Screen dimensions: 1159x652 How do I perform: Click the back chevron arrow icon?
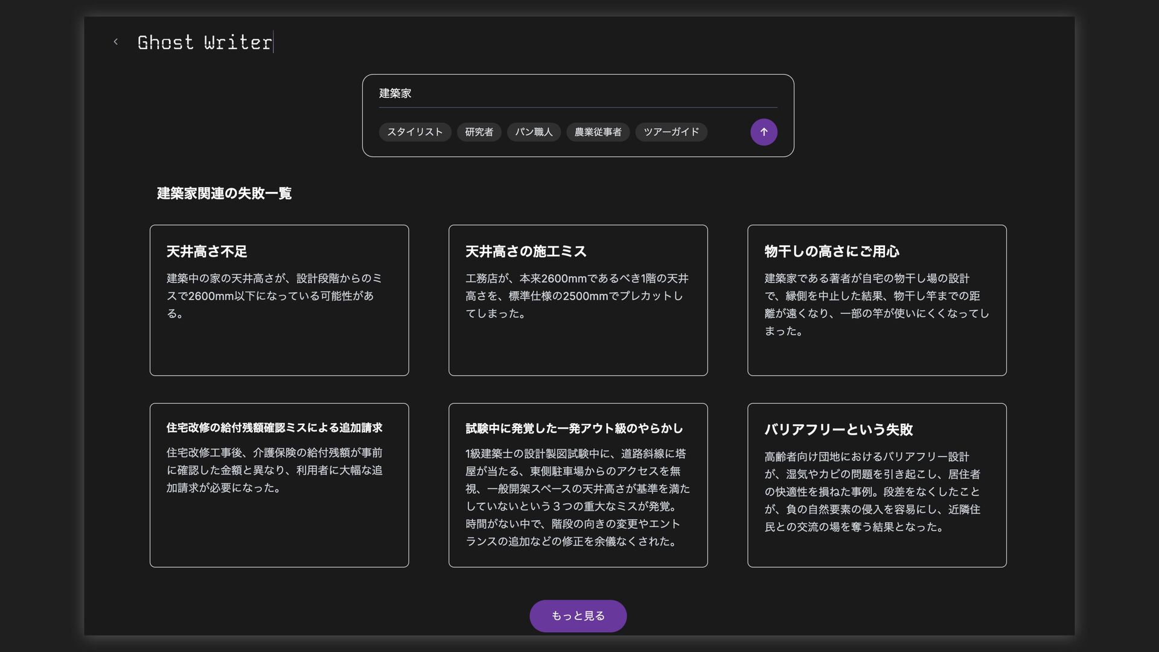click(116, 42)
